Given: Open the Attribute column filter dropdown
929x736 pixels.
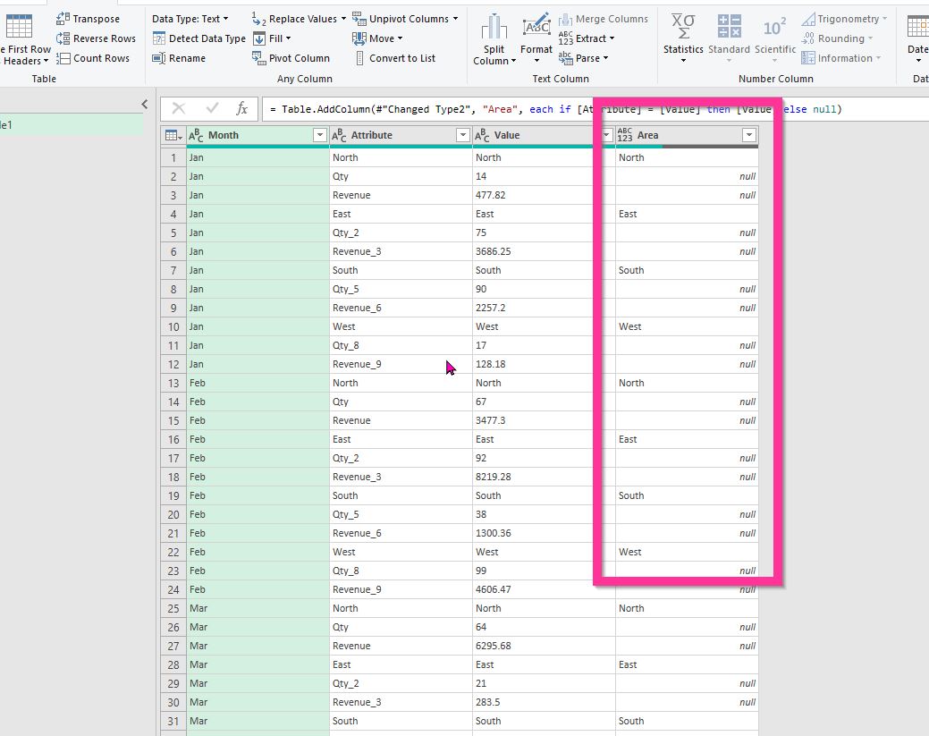Looking at the screenshot, I should [462, 135].
